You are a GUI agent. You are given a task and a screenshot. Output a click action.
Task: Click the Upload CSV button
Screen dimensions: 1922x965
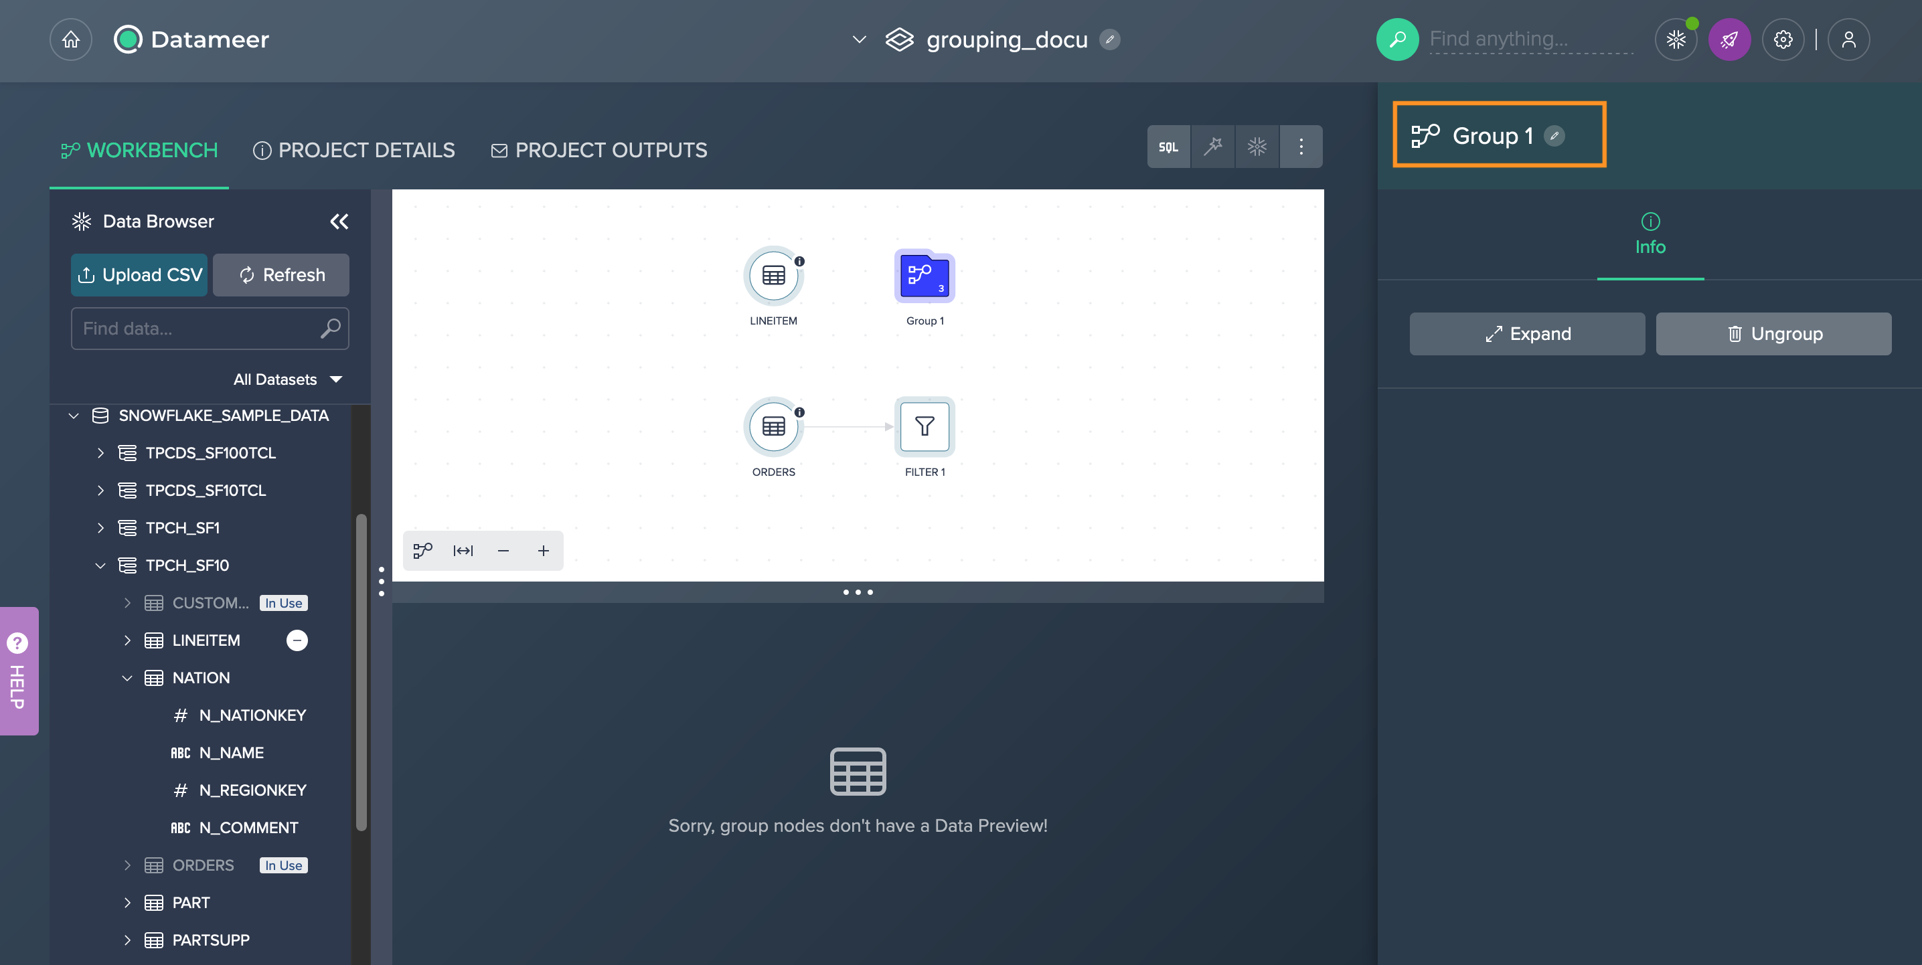pyautogui.click(x=139, y=275)
